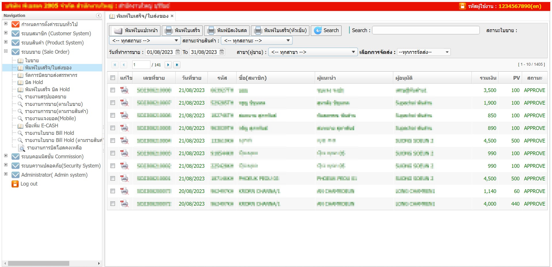
Task: Check the checkbox for the 850 total row
Action: (113, 116)
